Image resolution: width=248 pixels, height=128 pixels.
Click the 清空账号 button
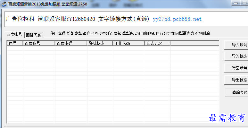click(236, 68)
